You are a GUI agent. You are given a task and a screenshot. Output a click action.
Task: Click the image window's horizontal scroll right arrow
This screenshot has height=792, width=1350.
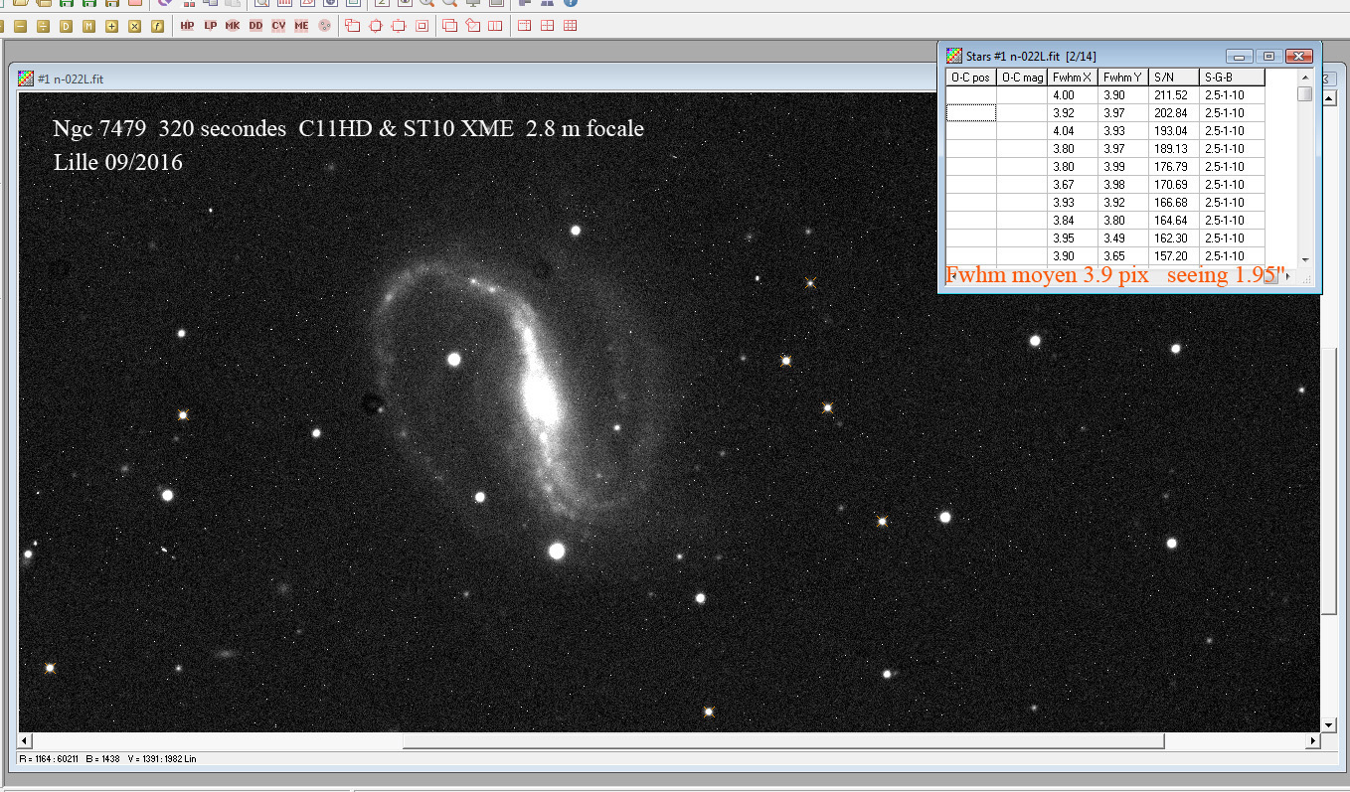point(1312,741)
